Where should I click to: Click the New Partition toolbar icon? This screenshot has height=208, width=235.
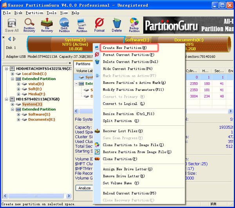pos(82,25)
